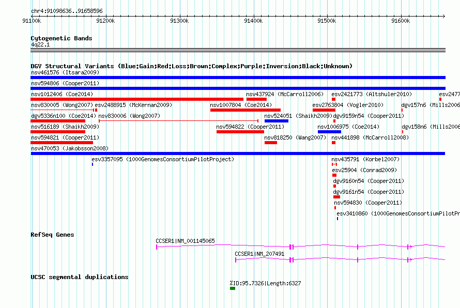Select the blue bar under nsv470053 (Jakobsson2008)
460x308 pixels.
pos(238,153)
